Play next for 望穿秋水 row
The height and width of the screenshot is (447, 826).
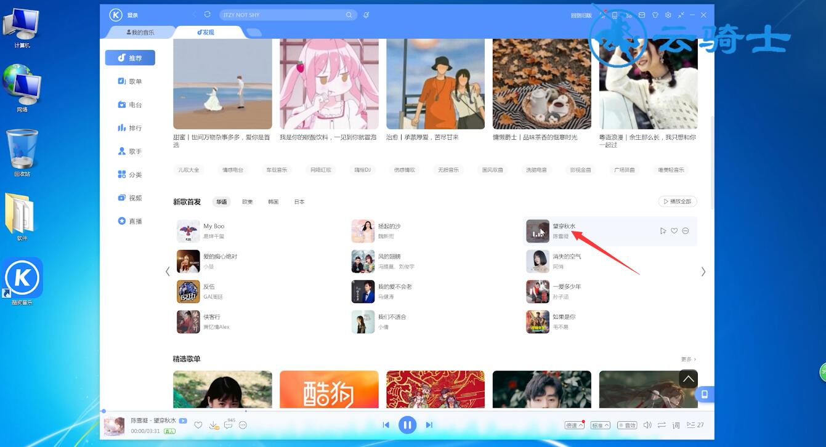click(663, 231)
